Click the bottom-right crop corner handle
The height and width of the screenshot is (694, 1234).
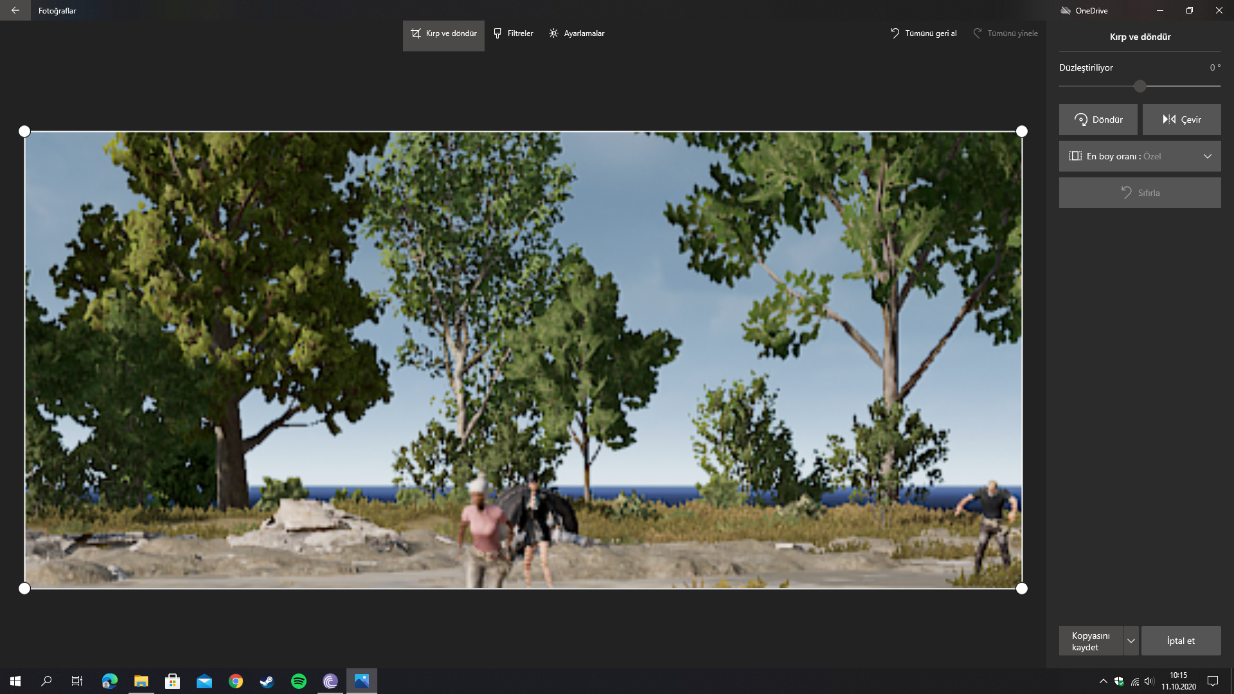pyautogui.click(x=1021, y=589)
